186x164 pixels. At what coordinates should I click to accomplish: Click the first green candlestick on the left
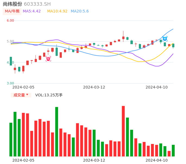click(11, 61)
